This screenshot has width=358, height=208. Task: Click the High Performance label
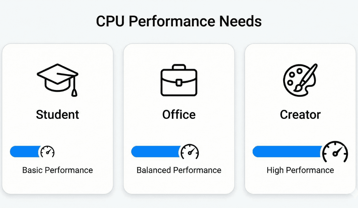[x=300, y=170]
